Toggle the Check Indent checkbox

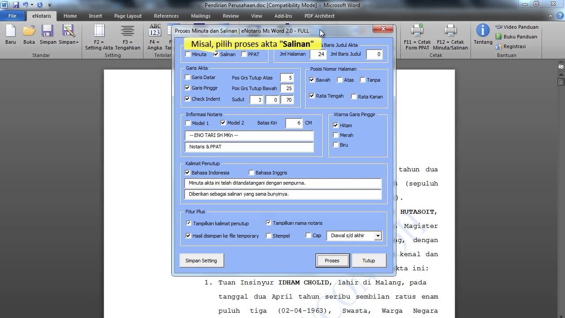click(188, 99)
